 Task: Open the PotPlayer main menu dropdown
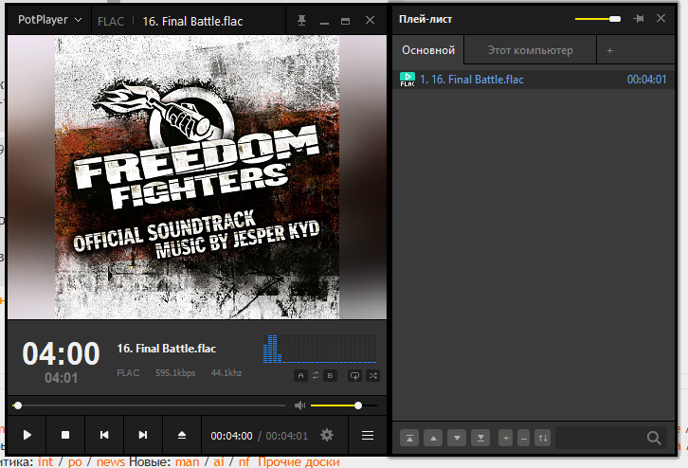[49, 20]
